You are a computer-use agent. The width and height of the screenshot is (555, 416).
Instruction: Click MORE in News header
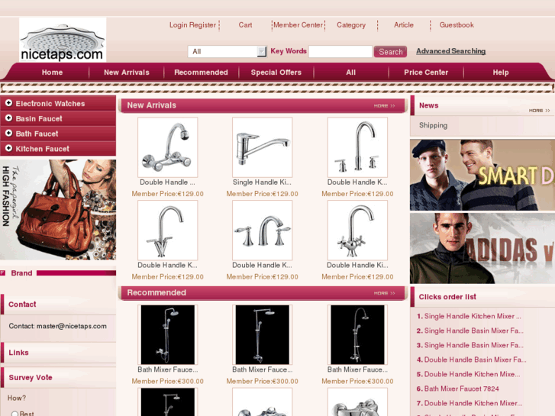(539, 111)
